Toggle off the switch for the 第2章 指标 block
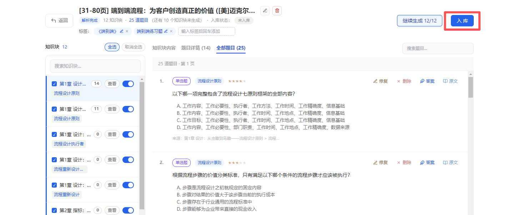Image resolution: width=528 pixels, height=215 pixels. pyautogui.click(x=128, y=210)
